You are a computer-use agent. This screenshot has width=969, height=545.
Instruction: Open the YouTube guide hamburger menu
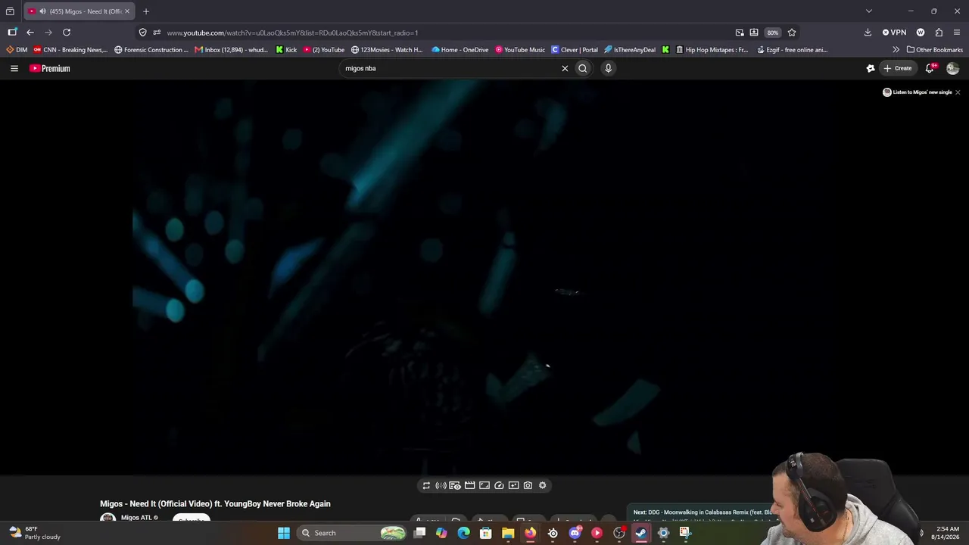14,68
